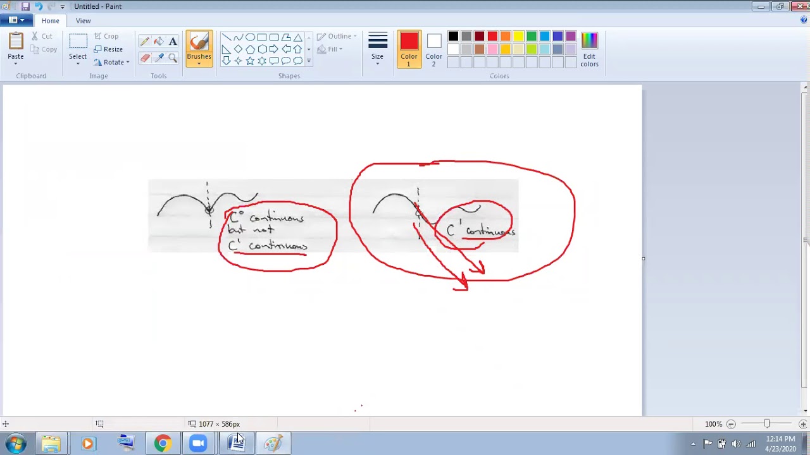810x455 pixels.
Task: Click Undo in the quick access toolbar
Action: point(38,6)
